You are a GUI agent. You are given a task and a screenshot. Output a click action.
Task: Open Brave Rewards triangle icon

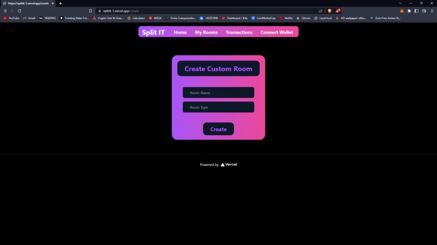[338, 11]
